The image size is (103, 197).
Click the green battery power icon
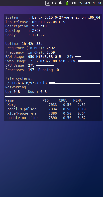(67, 3)
